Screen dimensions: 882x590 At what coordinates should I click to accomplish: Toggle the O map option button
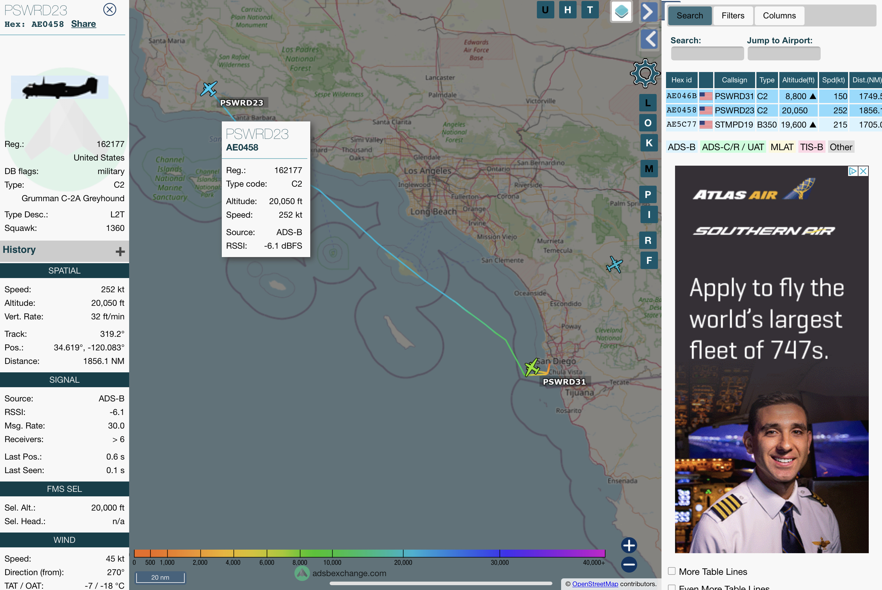(x=648, y=123)
